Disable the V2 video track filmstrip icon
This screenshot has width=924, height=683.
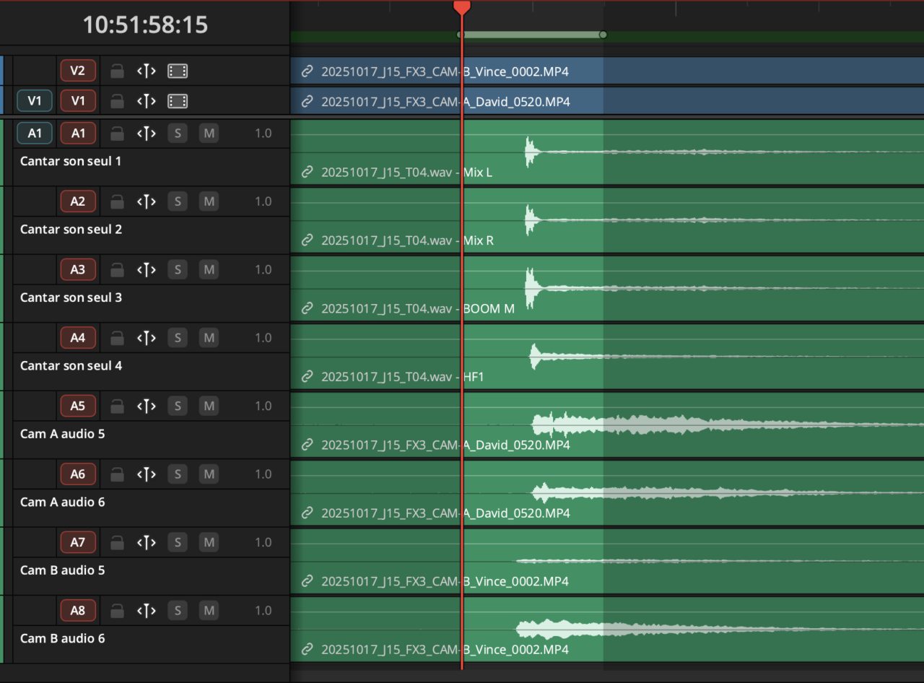pos(178,71)
